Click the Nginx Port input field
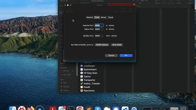This screenshot has height=110, width=196. pyautogui.click(x=99, y=29)
